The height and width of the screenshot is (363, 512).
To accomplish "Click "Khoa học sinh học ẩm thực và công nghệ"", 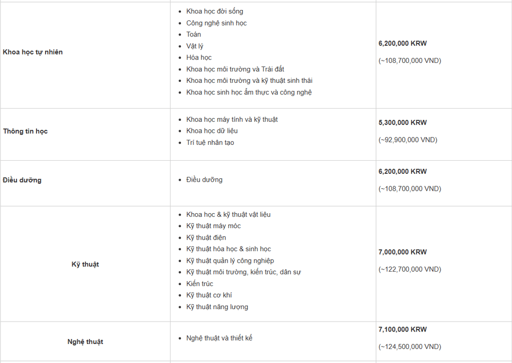I will point(249,92).
